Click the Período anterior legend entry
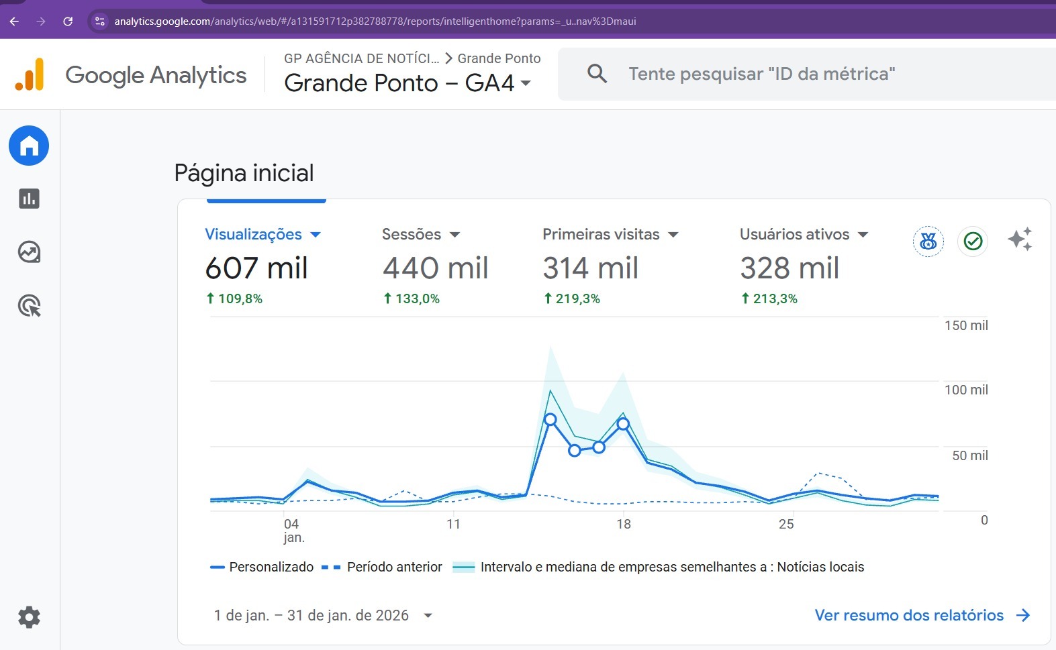Image resolution: width=1056 pixels, height=650 pixels. [x=382, y=567]
